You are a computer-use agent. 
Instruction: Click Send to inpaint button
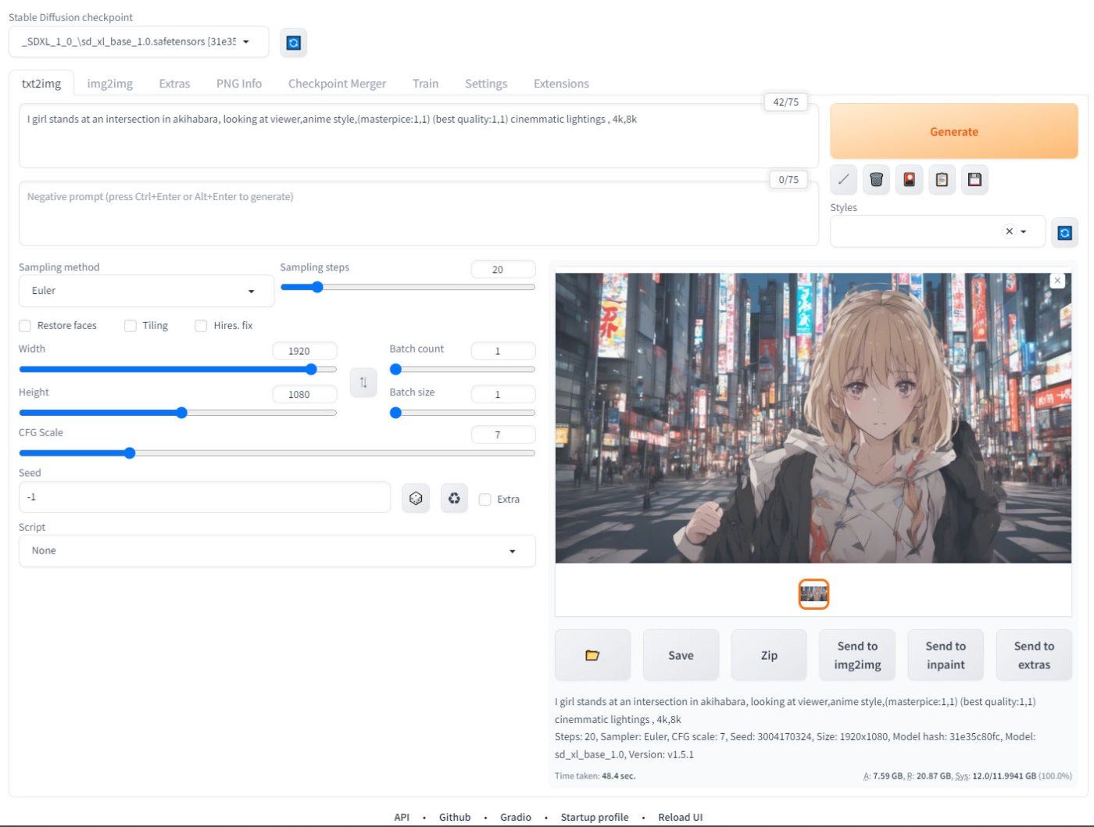[945, 655]
